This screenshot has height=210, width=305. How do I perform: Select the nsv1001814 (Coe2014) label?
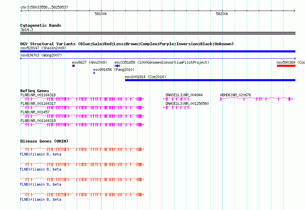[145, 77]
